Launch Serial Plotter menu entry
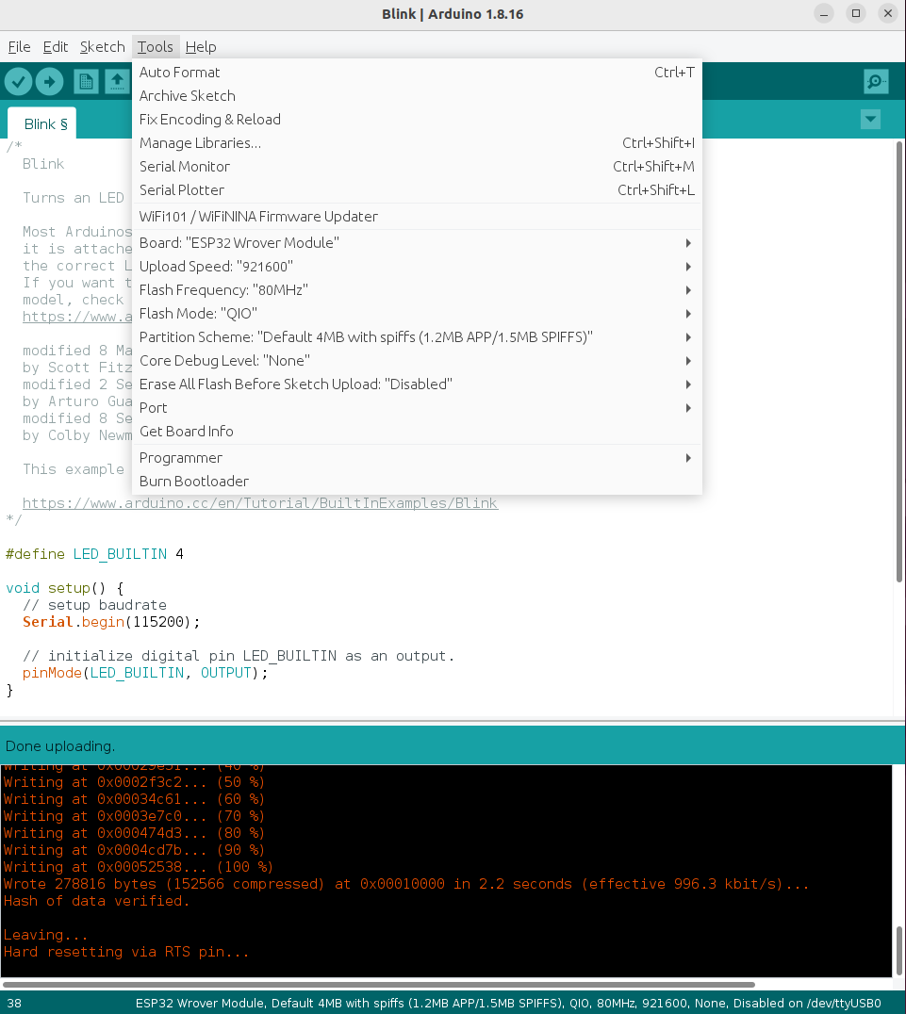Viewport: 906px width, 1014px height. tap(417, 190)
